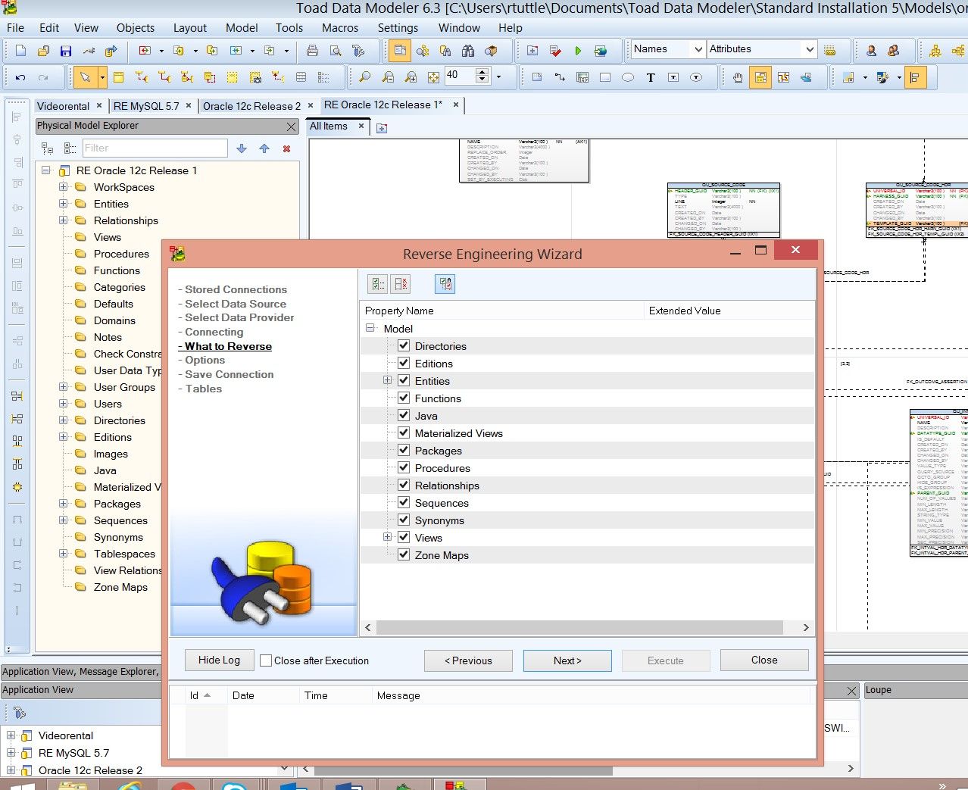Screen dimensions: 968x790
Task: Switch to the RE MySQL 5.7 tab
Action: (x=146, y=106)
